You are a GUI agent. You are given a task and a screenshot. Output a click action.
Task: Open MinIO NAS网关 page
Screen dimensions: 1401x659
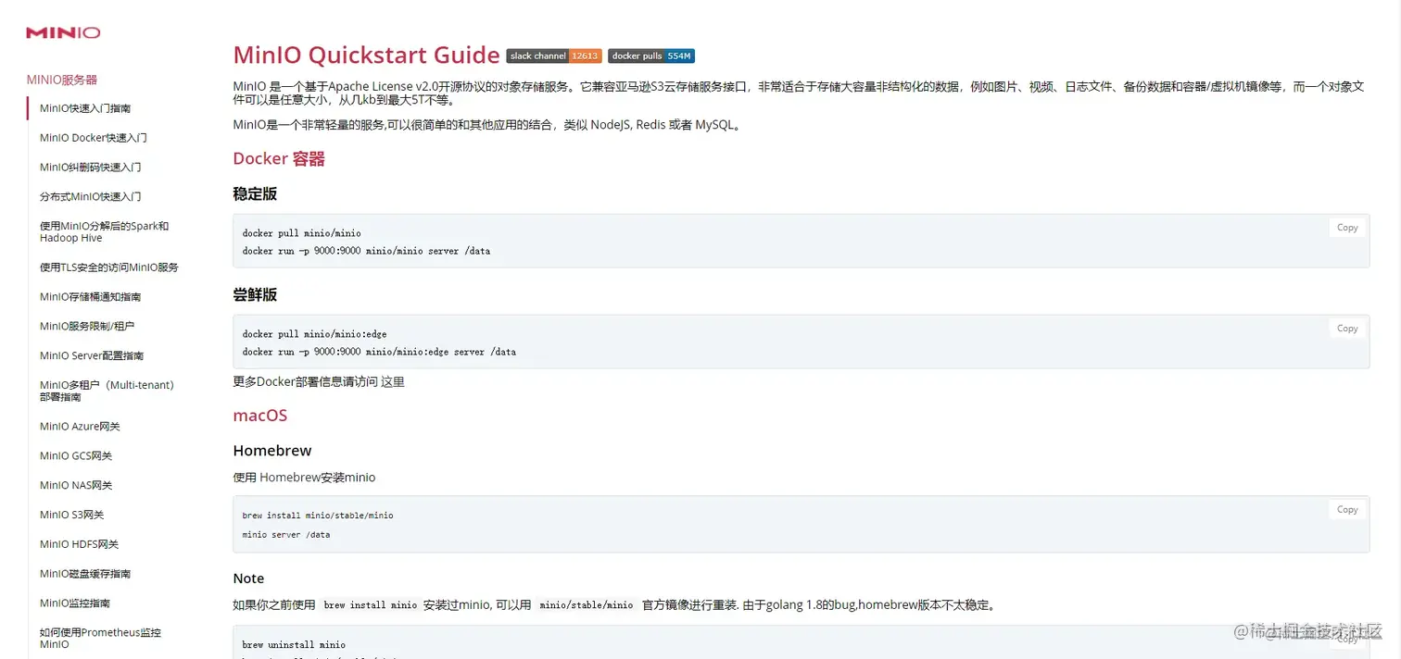[x=76, y=486]
